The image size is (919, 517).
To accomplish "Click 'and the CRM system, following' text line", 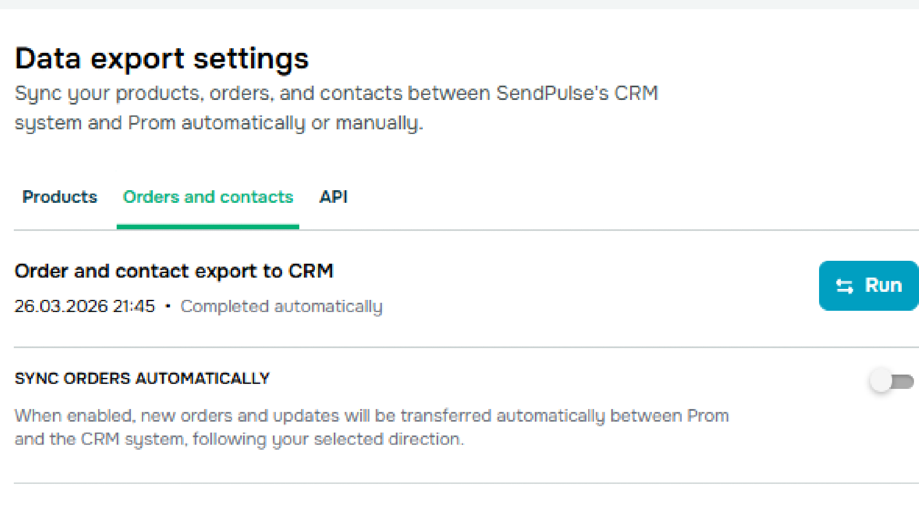I will pyautogui.click(x=238, y=439).
